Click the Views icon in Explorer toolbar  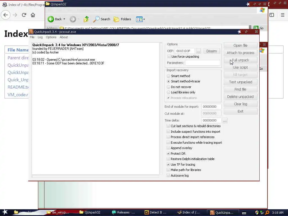tap(139, 19)
